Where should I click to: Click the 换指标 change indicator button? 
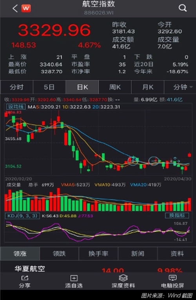pyautogui.click(x=177, y=215)
